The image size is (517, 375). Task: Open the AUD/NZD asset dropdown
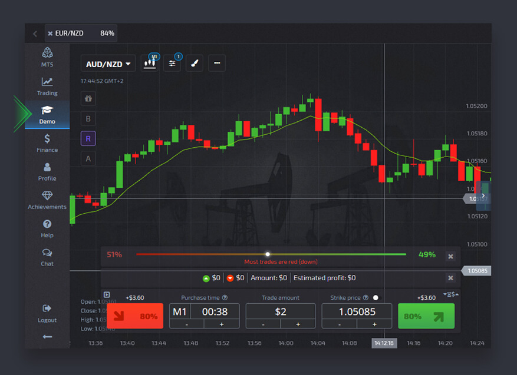[108, 64]
